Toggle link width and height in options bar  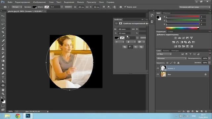click(87, 7)
